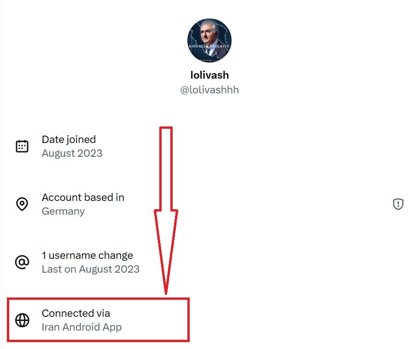Click the @lolivashhh handle
Image resolution: width=413 pixels, height=349 pixels.
tap(209, 90)
